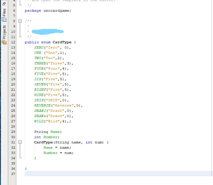Click the SEVEN enum constant
The width and height of the screenshot is (213, 185).
40,84
